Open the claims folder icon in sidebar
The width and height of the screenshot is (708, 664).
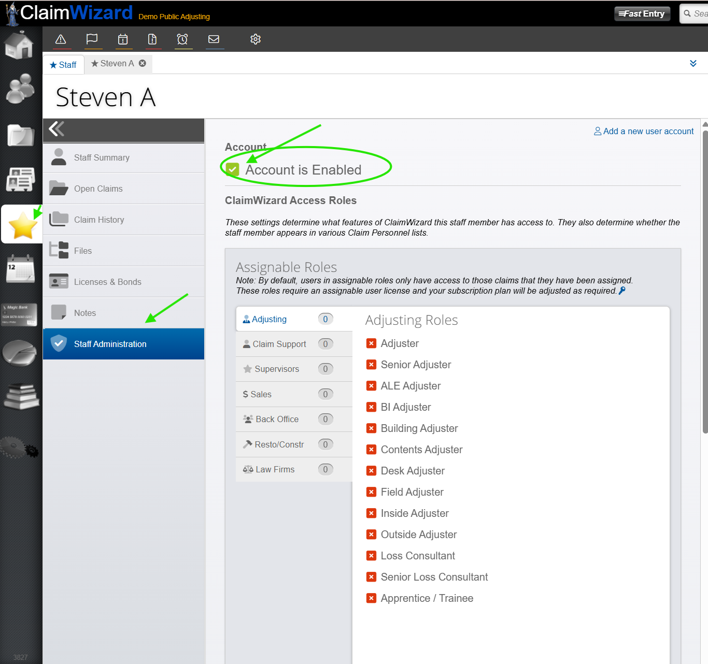click(x=21, y=135)
